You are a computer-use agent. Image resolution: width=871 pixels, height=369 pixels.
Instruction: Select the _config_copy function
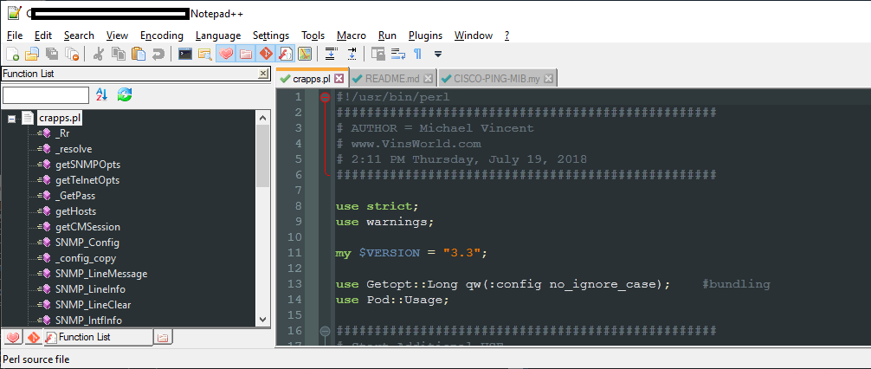[x=86, y=258]
